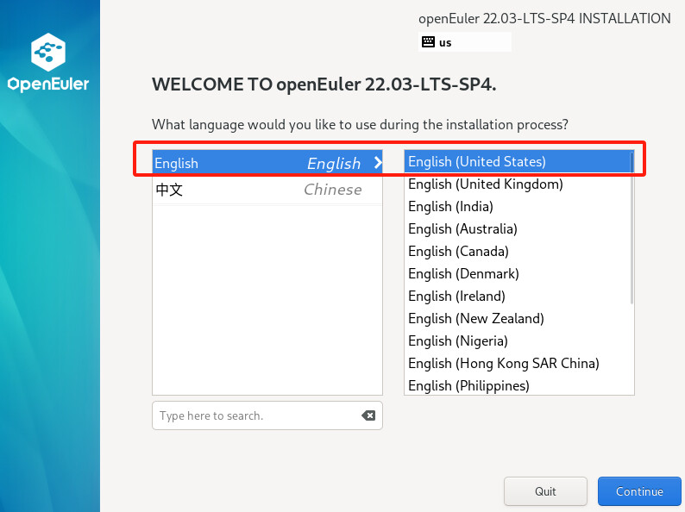Choose English (New Zealand) locale

(x=518, y=319)
